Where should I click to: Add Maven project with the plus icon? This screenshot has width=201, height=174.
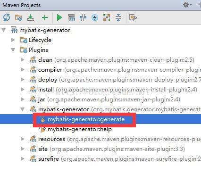click(45, 17)
